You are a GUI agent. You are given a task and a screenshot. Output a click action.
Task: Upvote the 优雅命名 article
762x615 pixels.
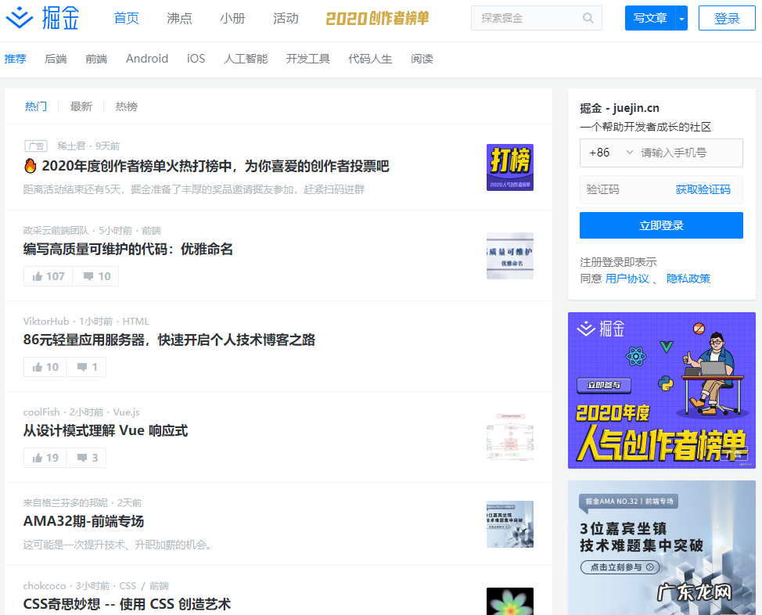(x=47, y=275)
